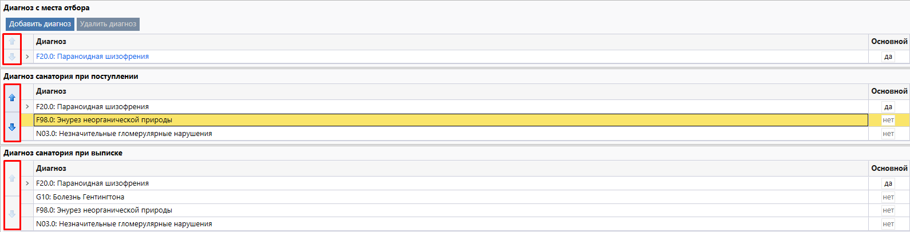Click down arrow in discharge diagnosis section
This screenshot has width=910, height=232.
tap(12, 214)
